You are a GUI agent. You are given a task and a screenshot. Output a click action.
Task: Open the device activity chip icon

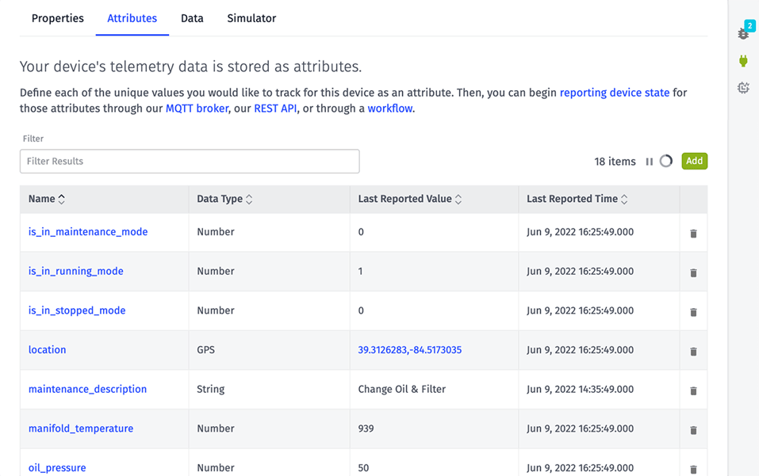(742, 88)
